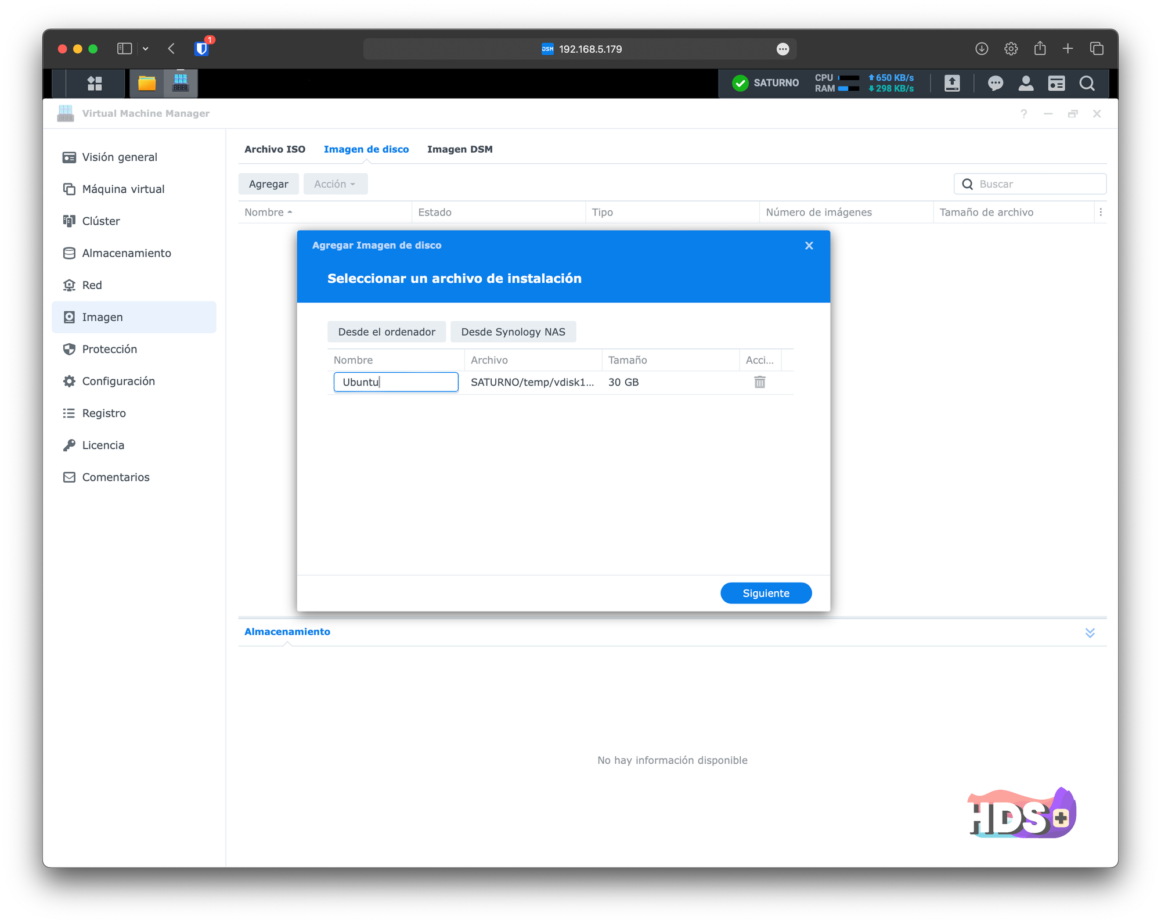
Task: Click the Siguiente button
Action: [x=766, y=593]
